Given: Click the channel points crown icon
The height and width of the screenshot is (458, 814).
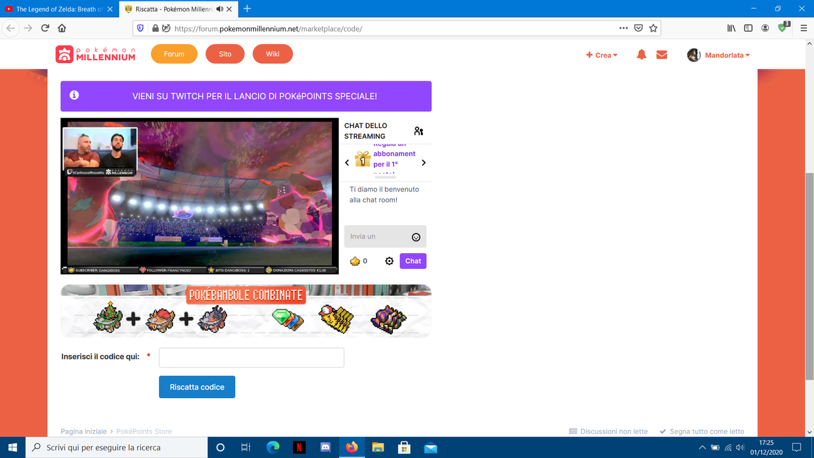Looking at the screenshot, I should click(355, 261).
